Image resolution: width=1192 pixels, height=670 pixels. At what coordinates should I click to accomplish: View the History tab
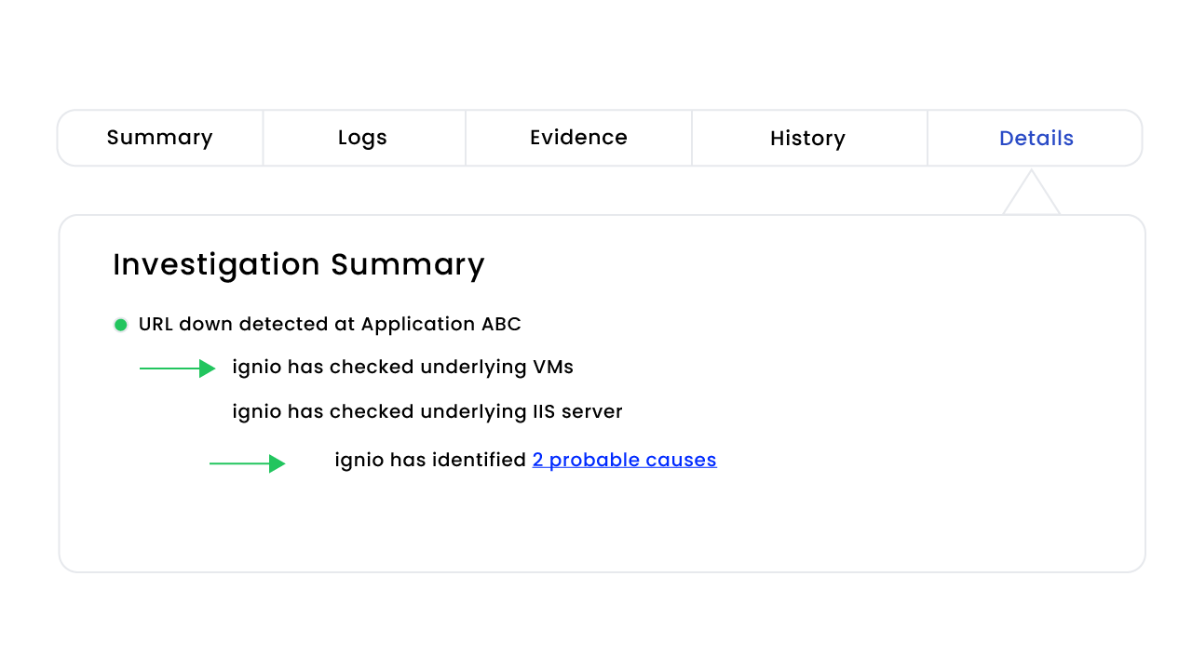point(807,139)
